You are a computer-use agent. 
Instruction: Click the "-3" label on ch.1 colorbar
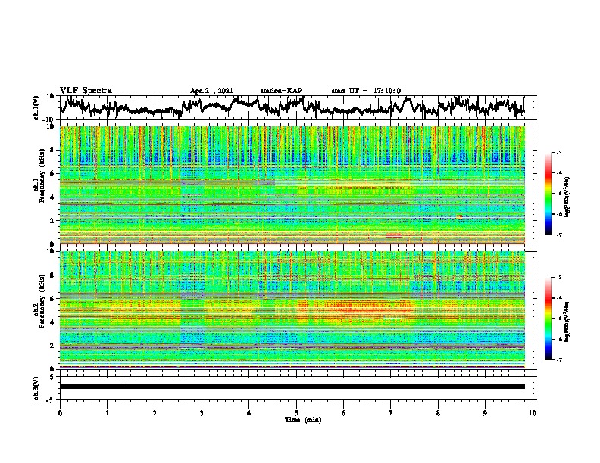pos(558,152)
